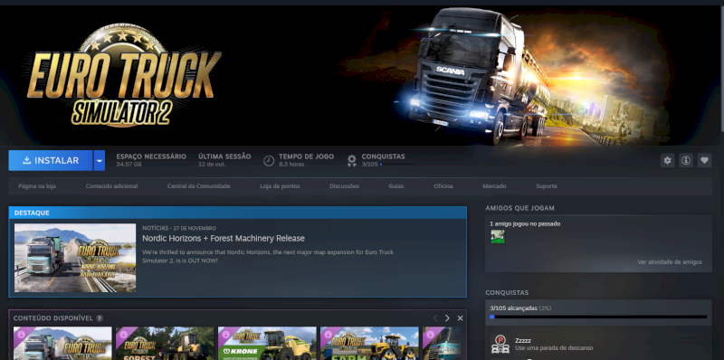Click the Conteúdo Disponível help question icon
The image size is (724, 360).
coord(100,318)
